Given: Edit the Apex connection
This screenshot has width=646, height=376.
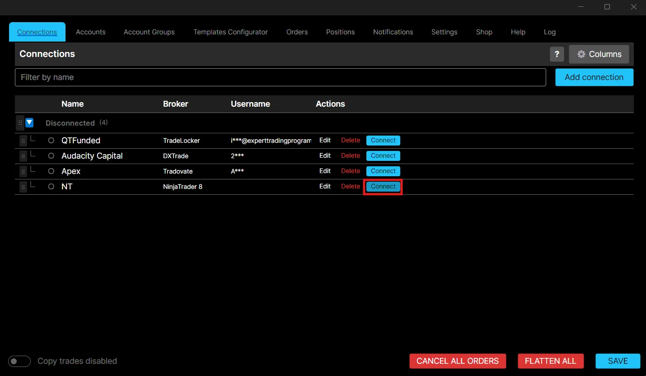Looking at the screenshot, I should [x=325, y=171].
